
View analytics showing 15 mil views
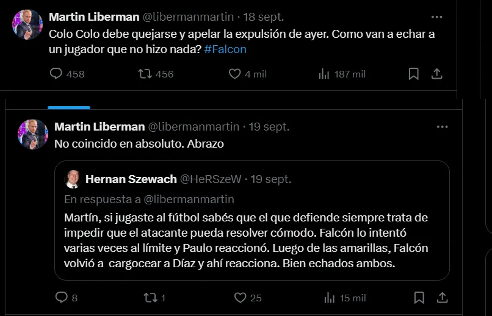330,298
